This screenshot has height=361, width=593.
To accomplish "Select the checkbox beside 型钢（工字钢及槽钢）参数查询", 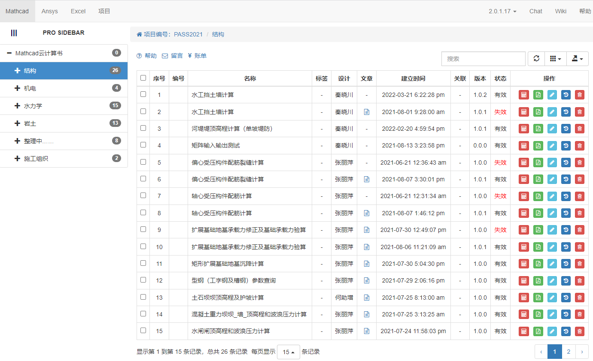I will pos(143,280).
